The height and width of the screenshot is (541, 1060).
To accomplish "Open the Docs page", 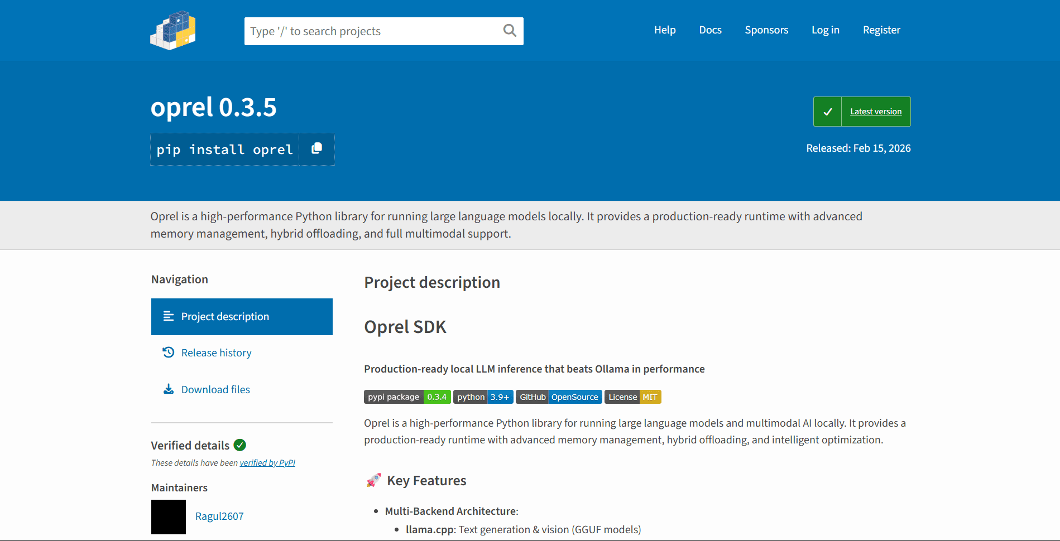I will click(710, 30).
